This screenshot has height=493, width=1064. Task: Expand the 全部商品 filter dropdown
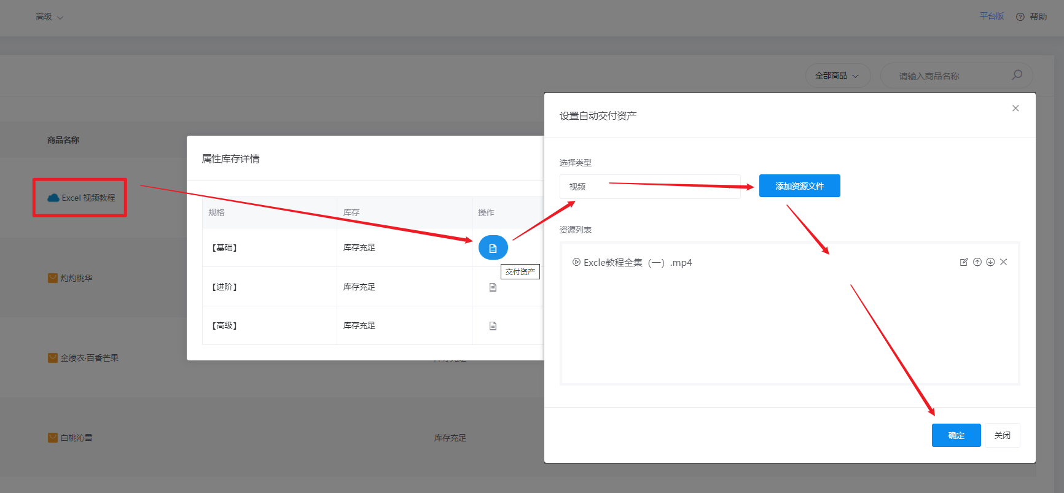[838, 76]
